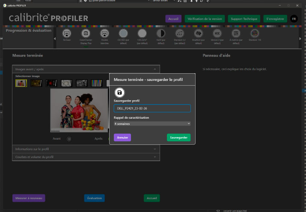Open 'Support Technique'
This screenshot has height=212, width=306.
244,19
